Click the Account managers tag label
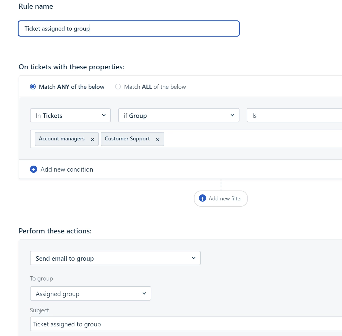 (62, 139)
